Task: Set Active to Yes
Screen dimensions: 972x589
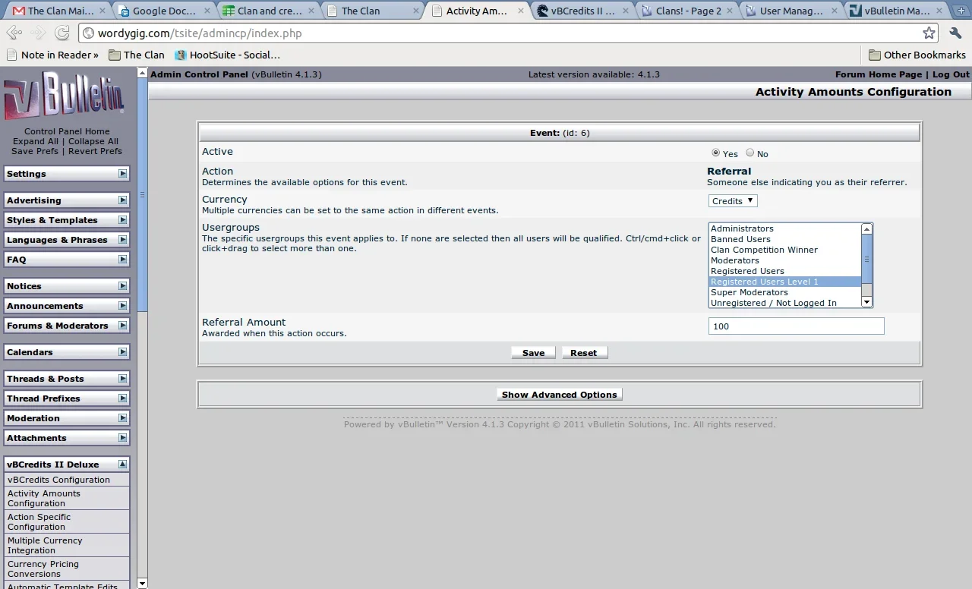Action: coord(715,153)
